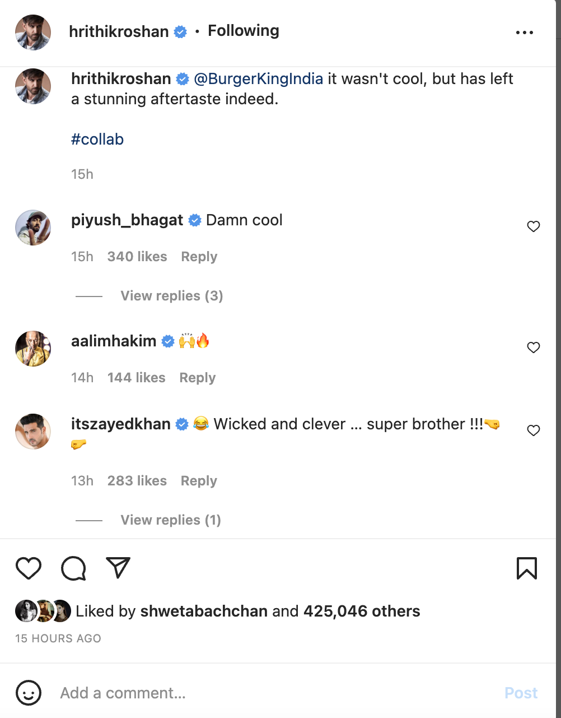
Task: Share the post via the paper plane icon
Action: (x=117, y=568)
